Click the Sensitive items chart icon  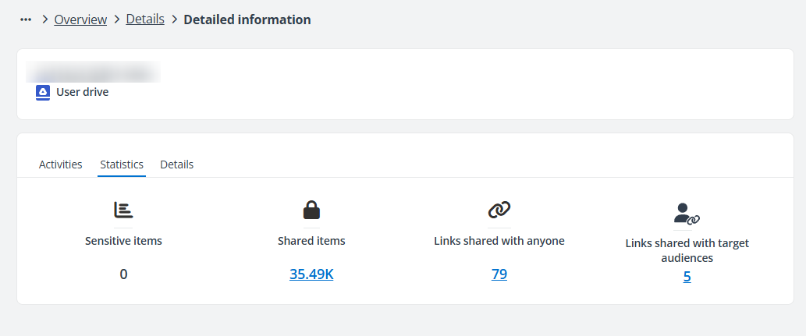click(123, 210)
